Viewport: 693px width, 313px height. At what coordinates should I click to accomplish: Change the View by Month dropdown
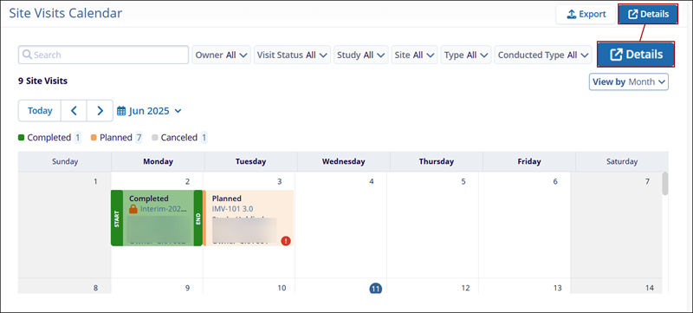(629, 82)
